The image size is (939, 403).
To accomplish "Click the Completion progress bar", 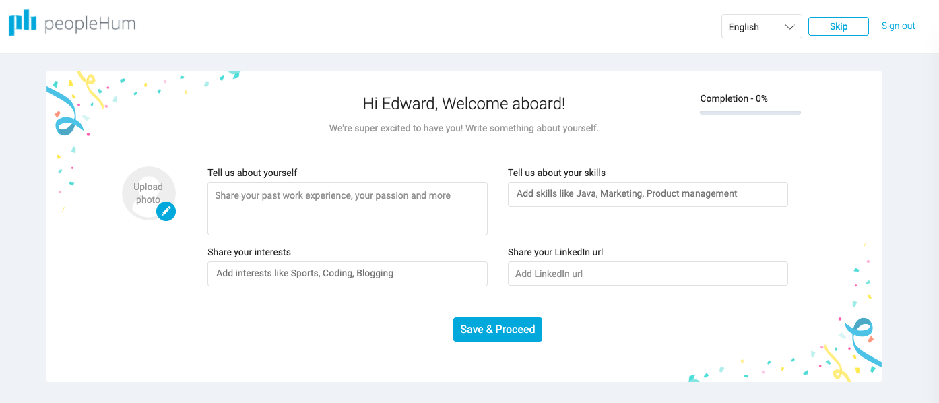I will pos(750,113).
